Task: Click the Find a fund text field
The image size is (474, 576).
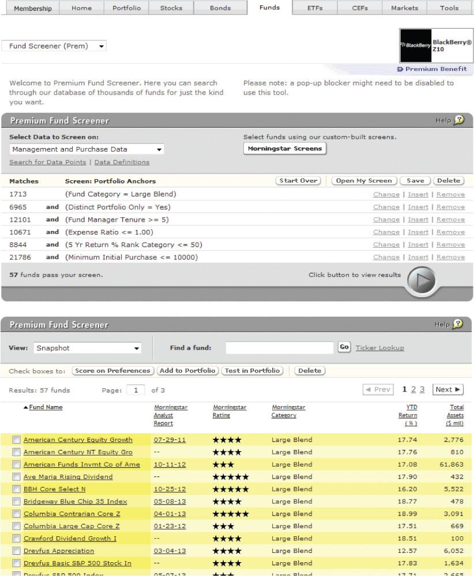Action: tap(280, 347)
